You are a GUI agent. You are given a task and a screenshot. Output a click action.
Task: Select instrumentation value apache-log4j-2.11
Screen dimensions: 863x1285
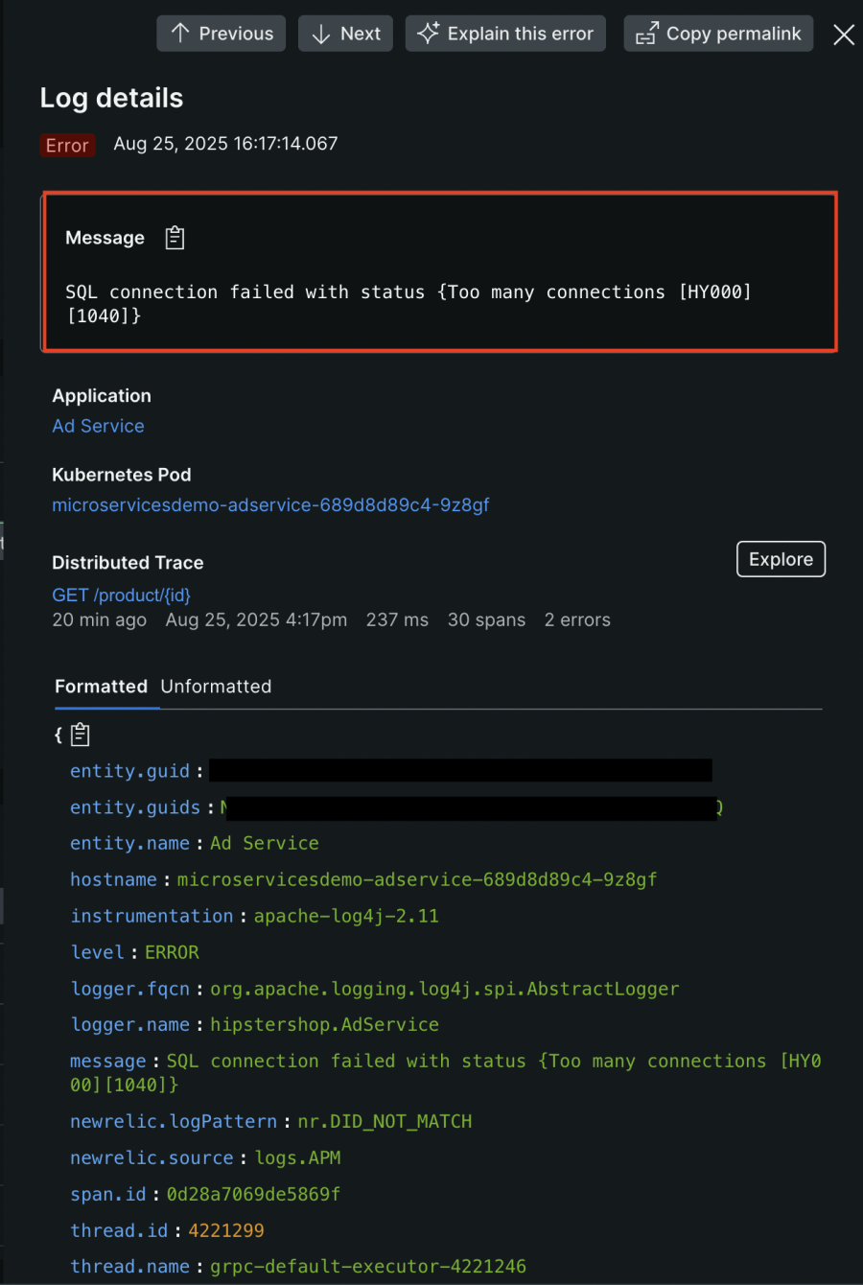coord(346,917)
